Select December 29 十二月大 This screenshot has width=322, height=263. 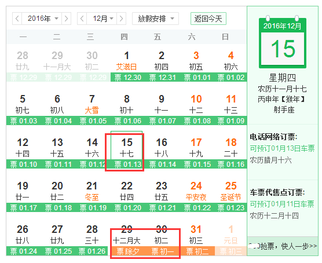(126, 235)
